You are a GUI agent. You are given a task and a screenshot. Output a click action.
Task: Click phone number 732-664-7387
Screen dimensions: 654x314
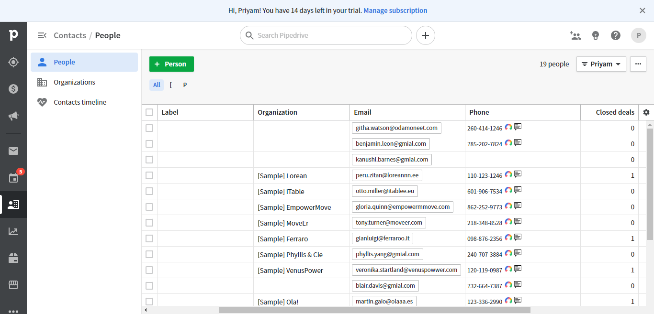[x=485, y=286]
